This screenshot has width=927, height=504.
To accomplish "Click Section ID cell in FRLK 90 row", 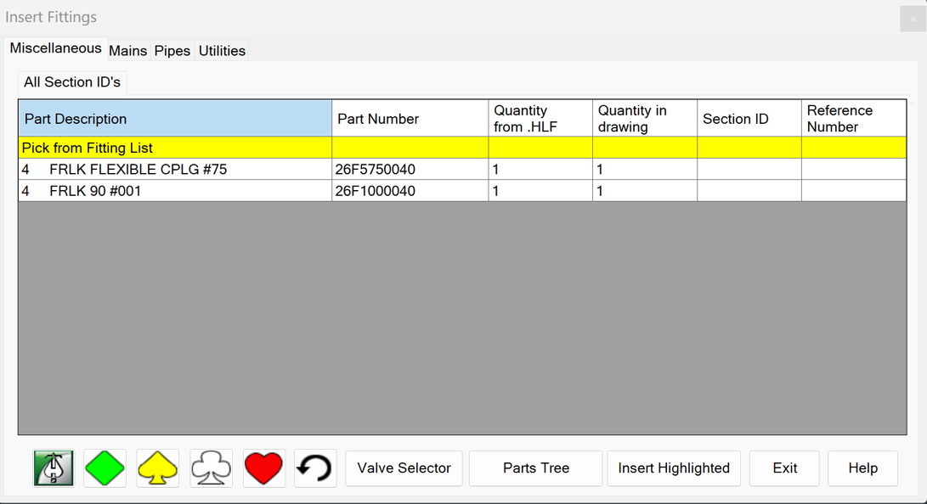I will coord(749,191).
